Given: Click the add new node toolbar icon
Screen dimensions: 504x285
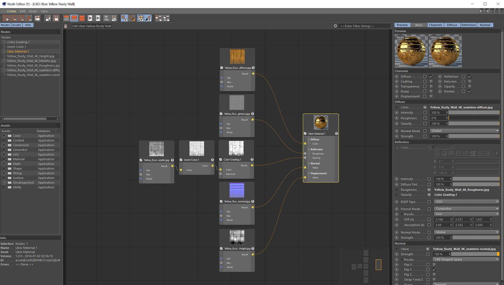Looking at the screenshot, I should coord(6,18).
